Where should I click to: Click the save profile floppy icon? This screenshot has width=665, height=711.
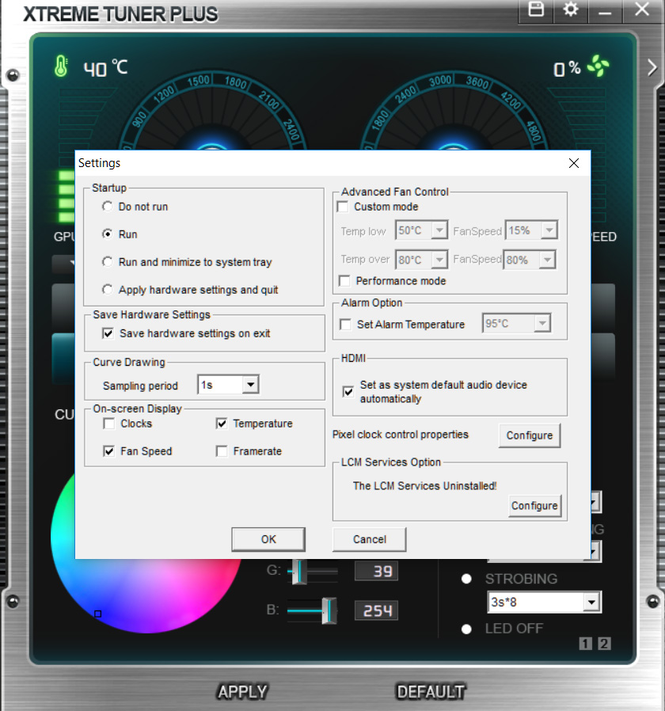(x=536, y=10)
